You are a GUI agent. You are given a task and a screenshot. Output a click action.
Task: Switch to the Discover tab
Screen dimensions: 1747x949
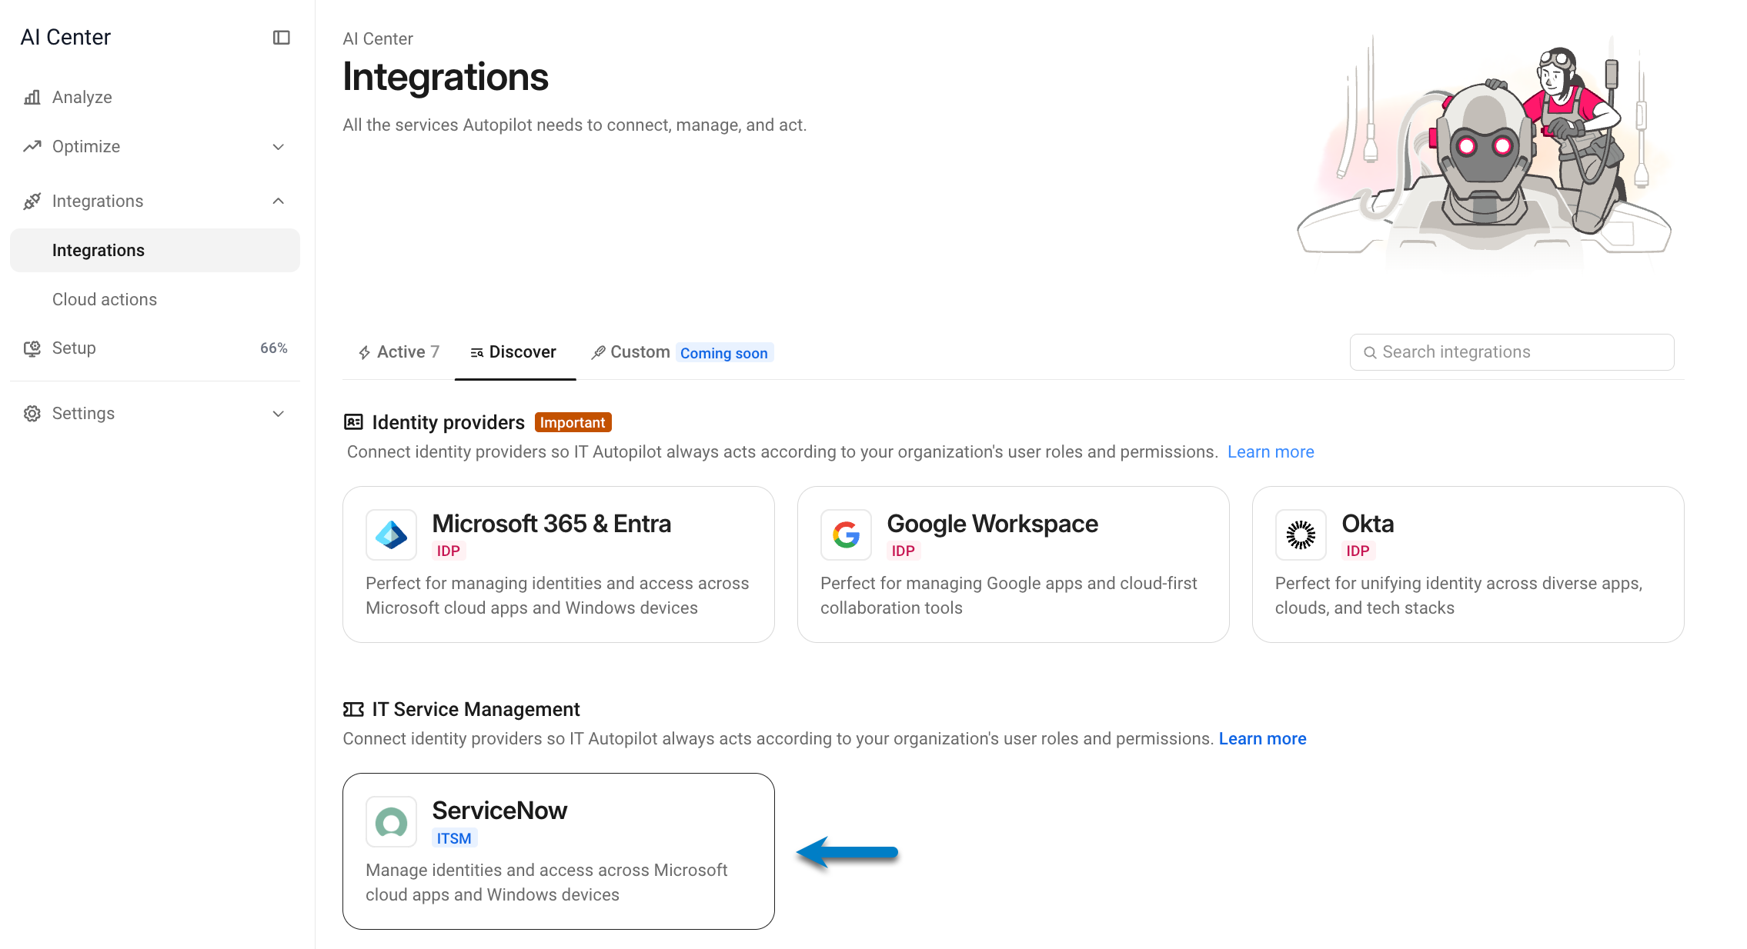(514, 352)
